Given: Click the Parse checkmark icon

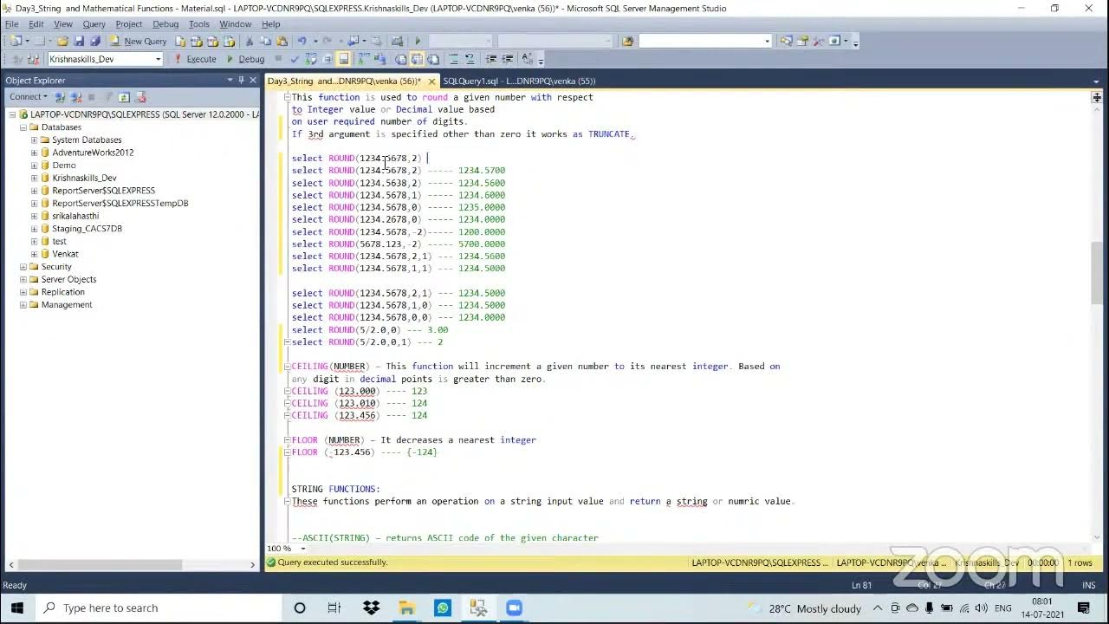Looking at the screenshot, I should click(295, 59).
